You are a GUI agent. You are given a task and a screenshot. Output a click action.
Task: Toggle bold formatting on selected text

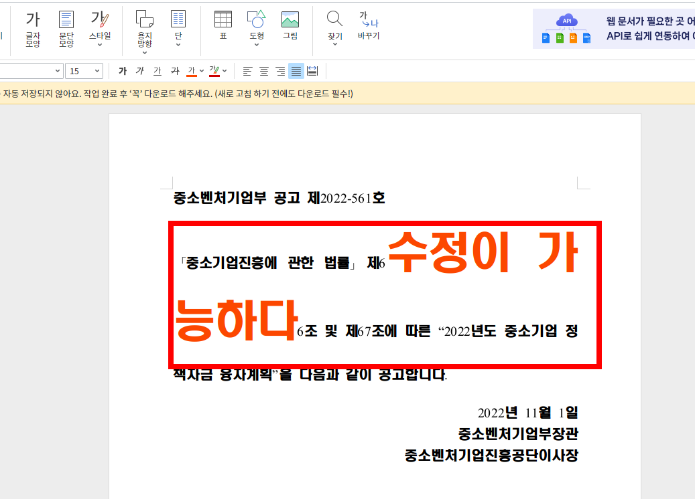121,70
